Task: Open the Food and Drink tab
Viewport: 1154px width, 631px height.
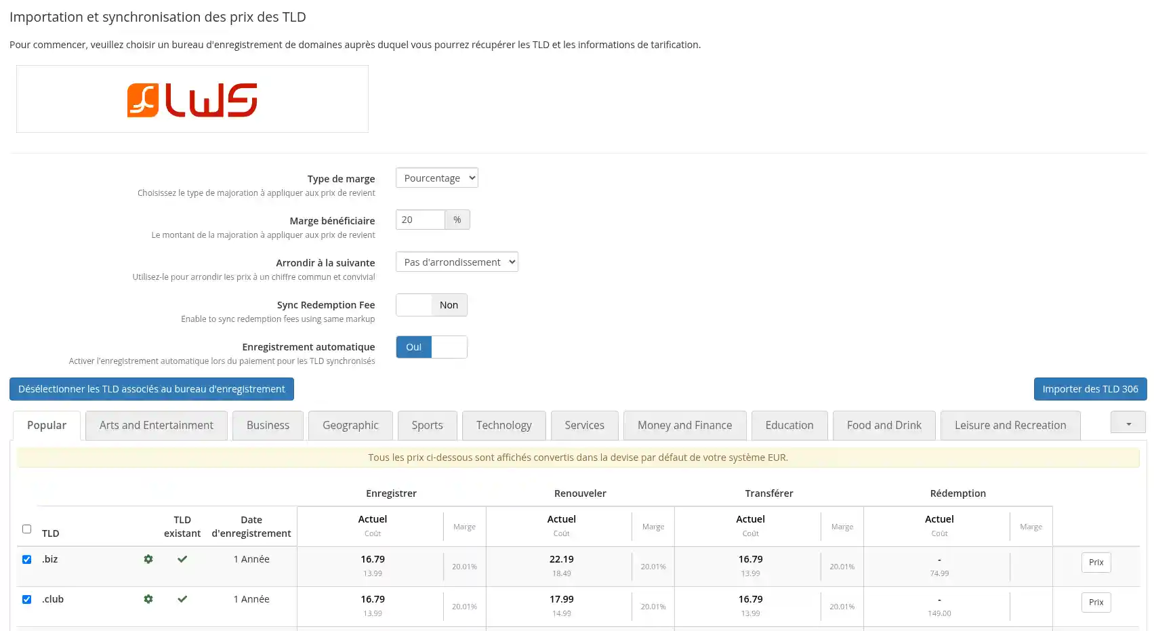Action: point(884,425)
